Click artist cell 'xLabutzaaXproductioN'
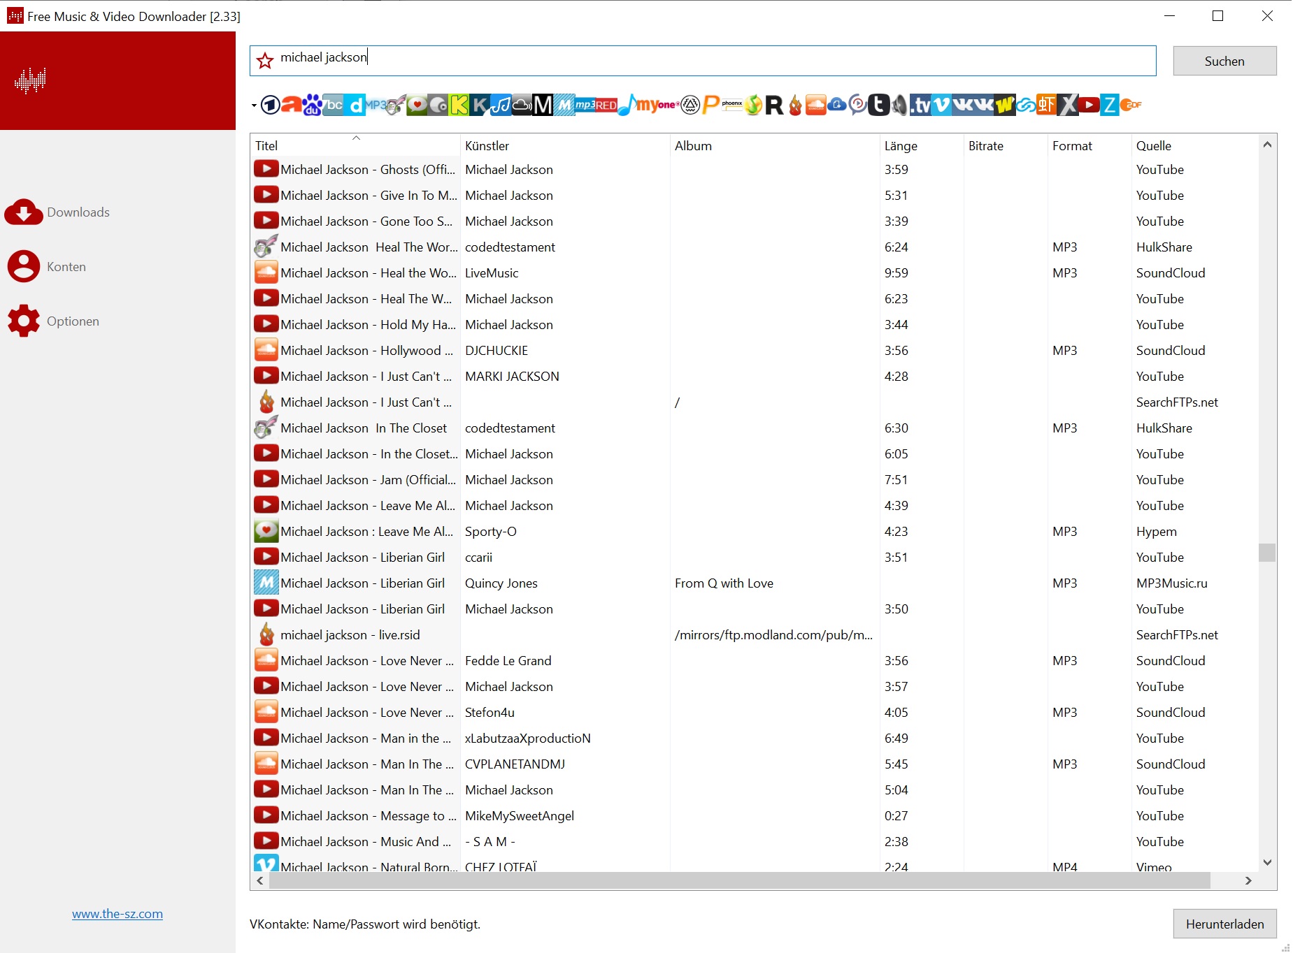The width and height of the screenshot is (1293, 953). (528, 738)
